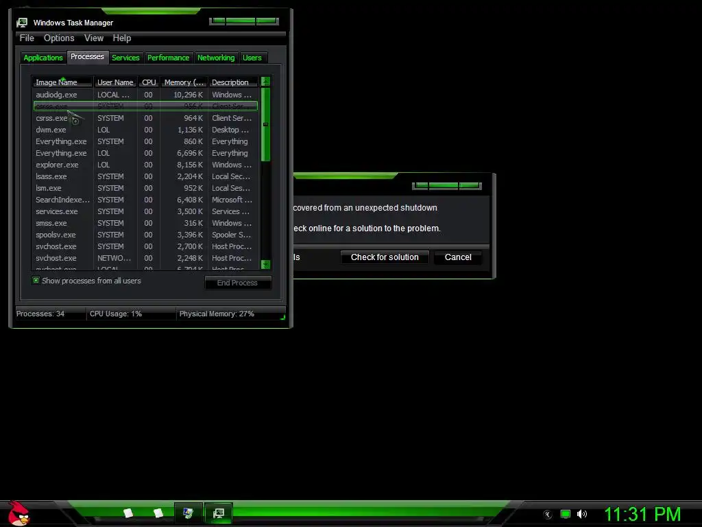
Task: Select Everything.exe run by SYSTEM
Action: point(145,141)
